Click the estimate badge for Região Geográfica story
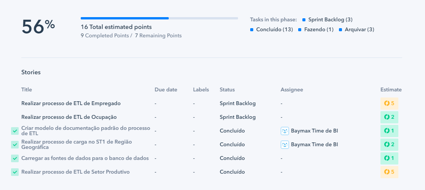The width and height of the screenshot is (425, 190). (389, 144)
